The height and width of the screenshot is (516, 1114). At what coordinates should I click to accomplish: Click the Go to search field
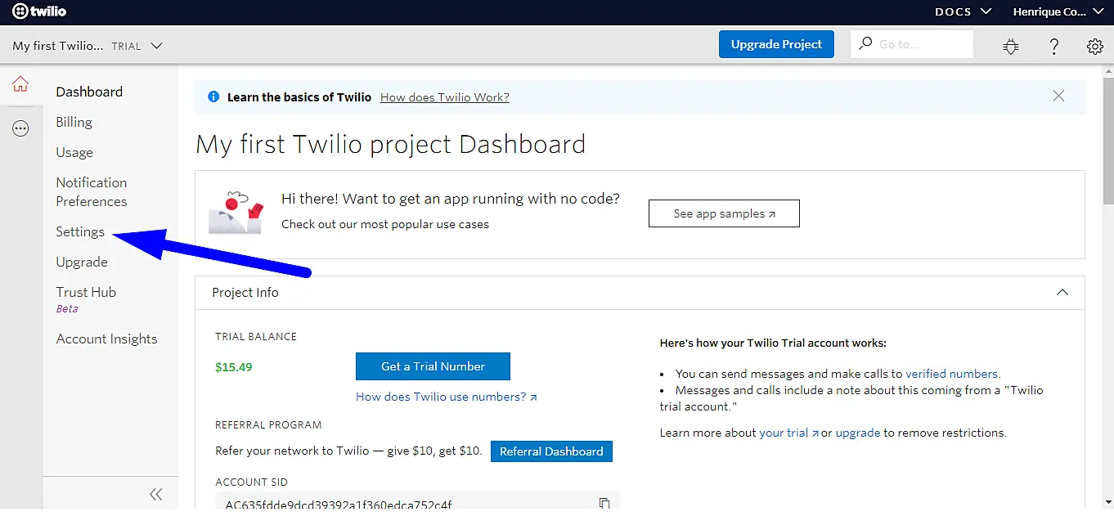tap(920, 45)
